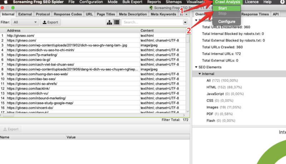The height and width of the screenshot is (164, 286).
Task: Select All (172) in Internal tree
Action: click(x=222, y=80)
